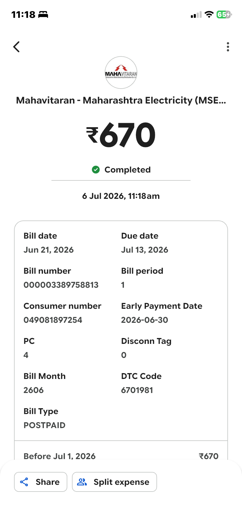Select bill number 000003389758813

[x=61, y=285]
